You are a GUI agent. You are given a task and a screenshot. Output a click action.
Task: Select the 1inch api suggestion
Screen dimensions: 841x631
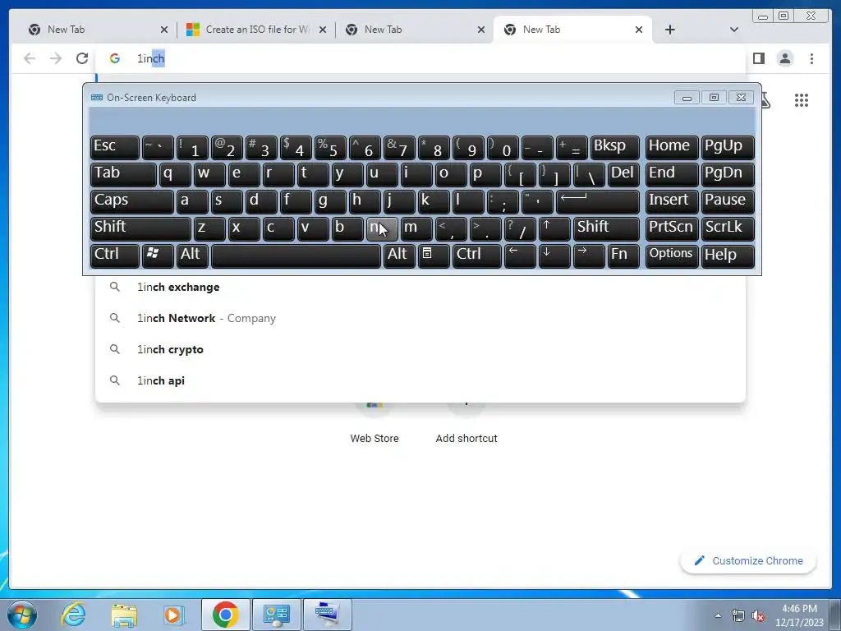pos(420,380)
